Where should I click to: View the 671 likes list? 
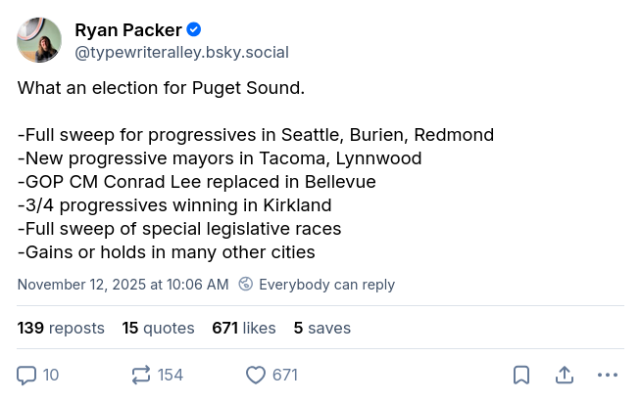click(x=243, y=328)
